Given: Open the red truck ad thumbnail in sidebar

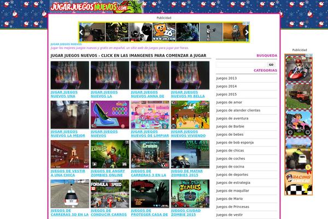Looking at the screenshot, I should coord(298,96).
